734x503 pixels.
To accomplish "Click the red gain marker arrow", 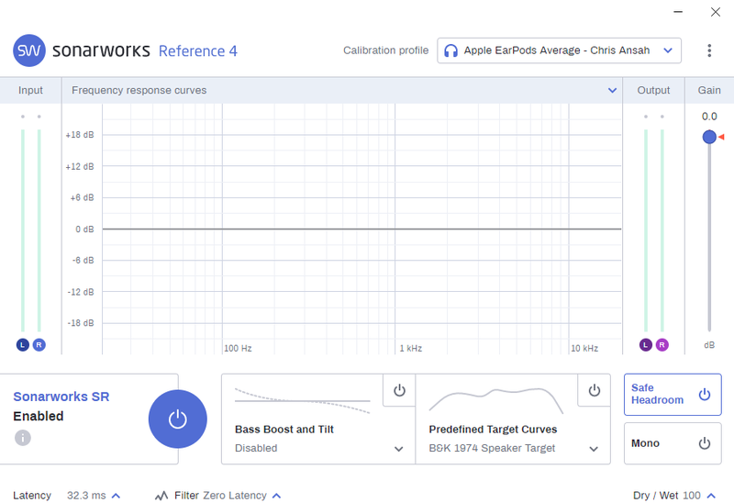I will [x=721, y=137].
